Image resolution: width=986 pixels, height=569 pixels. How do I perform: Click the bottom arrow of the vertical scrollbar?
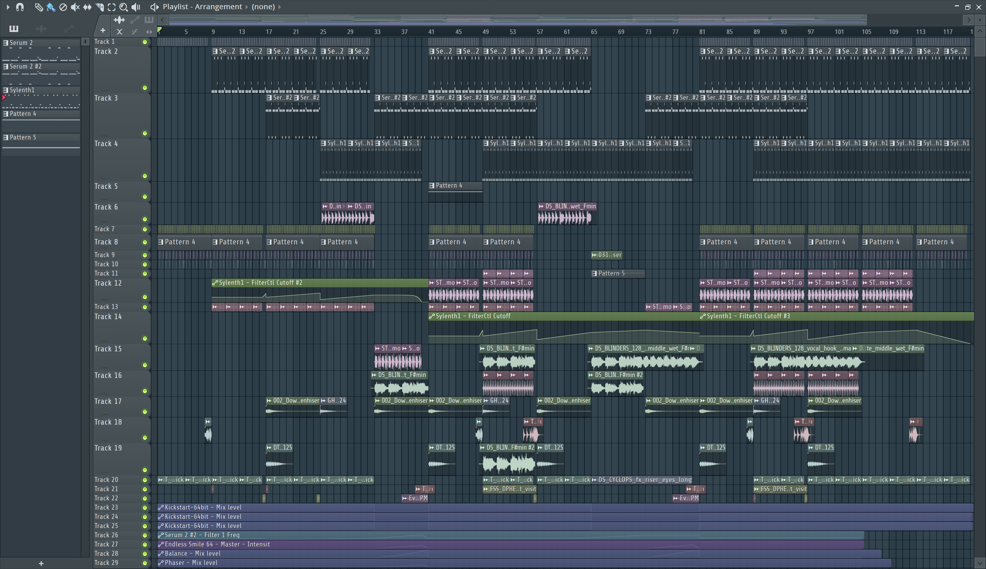coord(980,563)
